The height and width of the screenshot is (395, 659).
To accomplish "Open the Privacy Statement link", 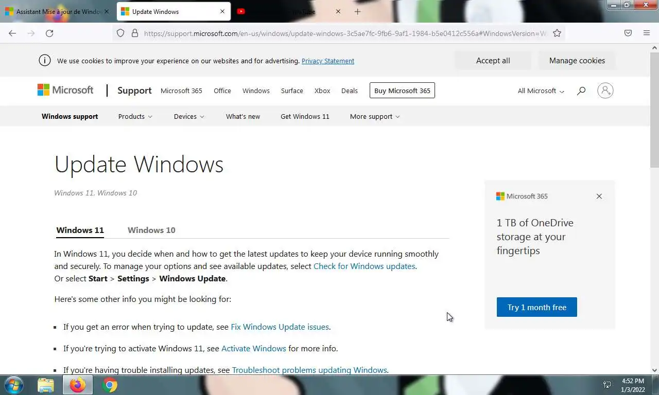I will click(x=328, y=61).
